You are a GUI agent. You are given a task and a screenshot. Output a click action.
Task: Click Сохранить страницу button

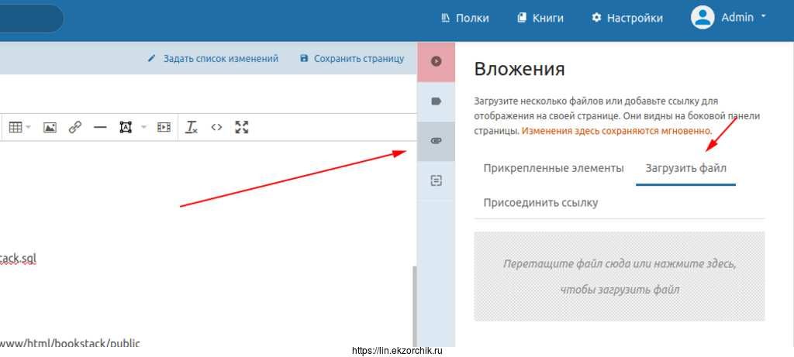[x=351, y=58]
